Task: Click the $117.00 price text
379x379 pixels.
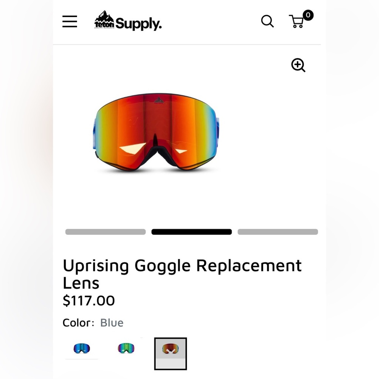Action: (x=89, y=301)
